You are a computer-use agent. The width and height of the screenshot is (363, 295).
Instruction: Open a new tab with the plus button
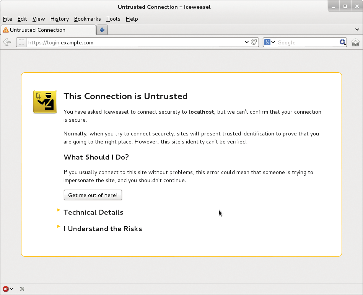102,29
